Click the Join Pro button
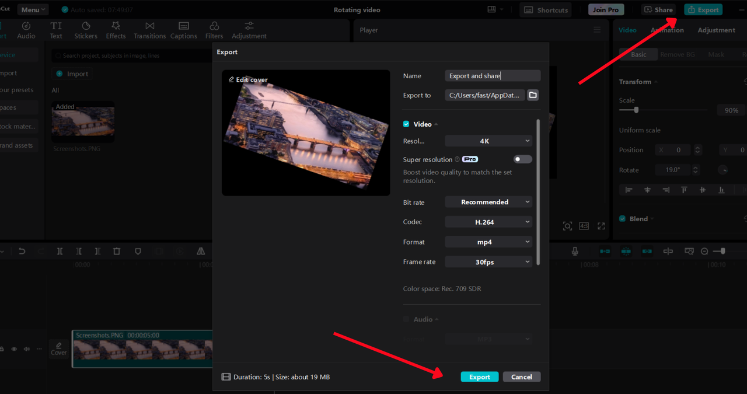This screenshot has width=747, height=394. coord(606,9)
